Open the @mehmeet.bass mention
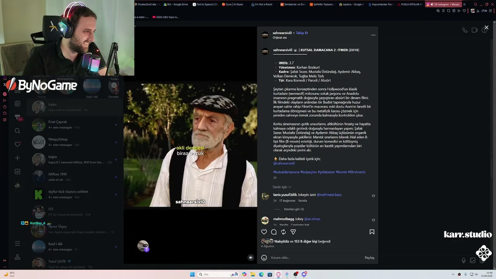This screenshot has height=279, width=496. coord(329,195)
